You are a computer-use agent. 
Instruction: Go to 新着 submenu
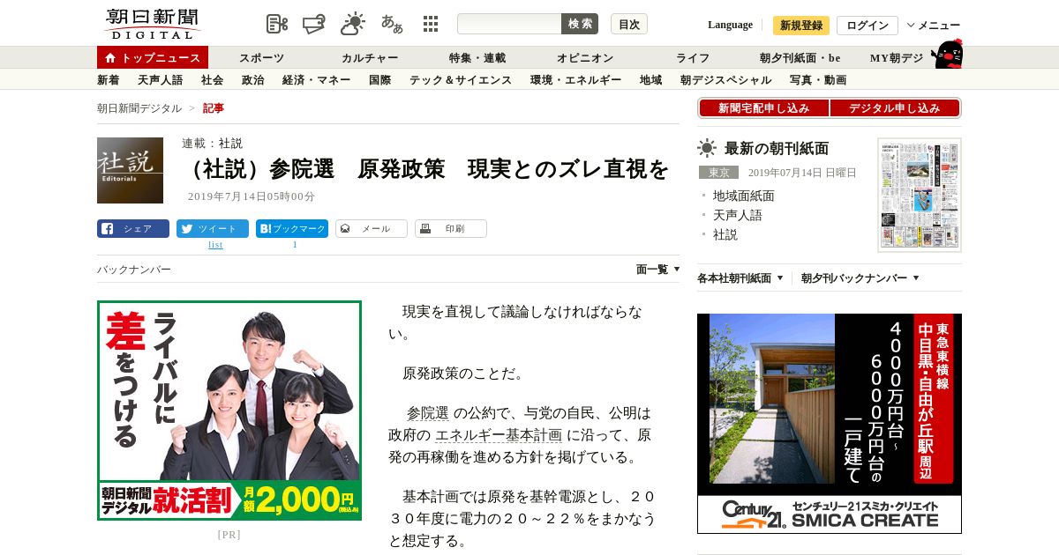click(109, 80)
